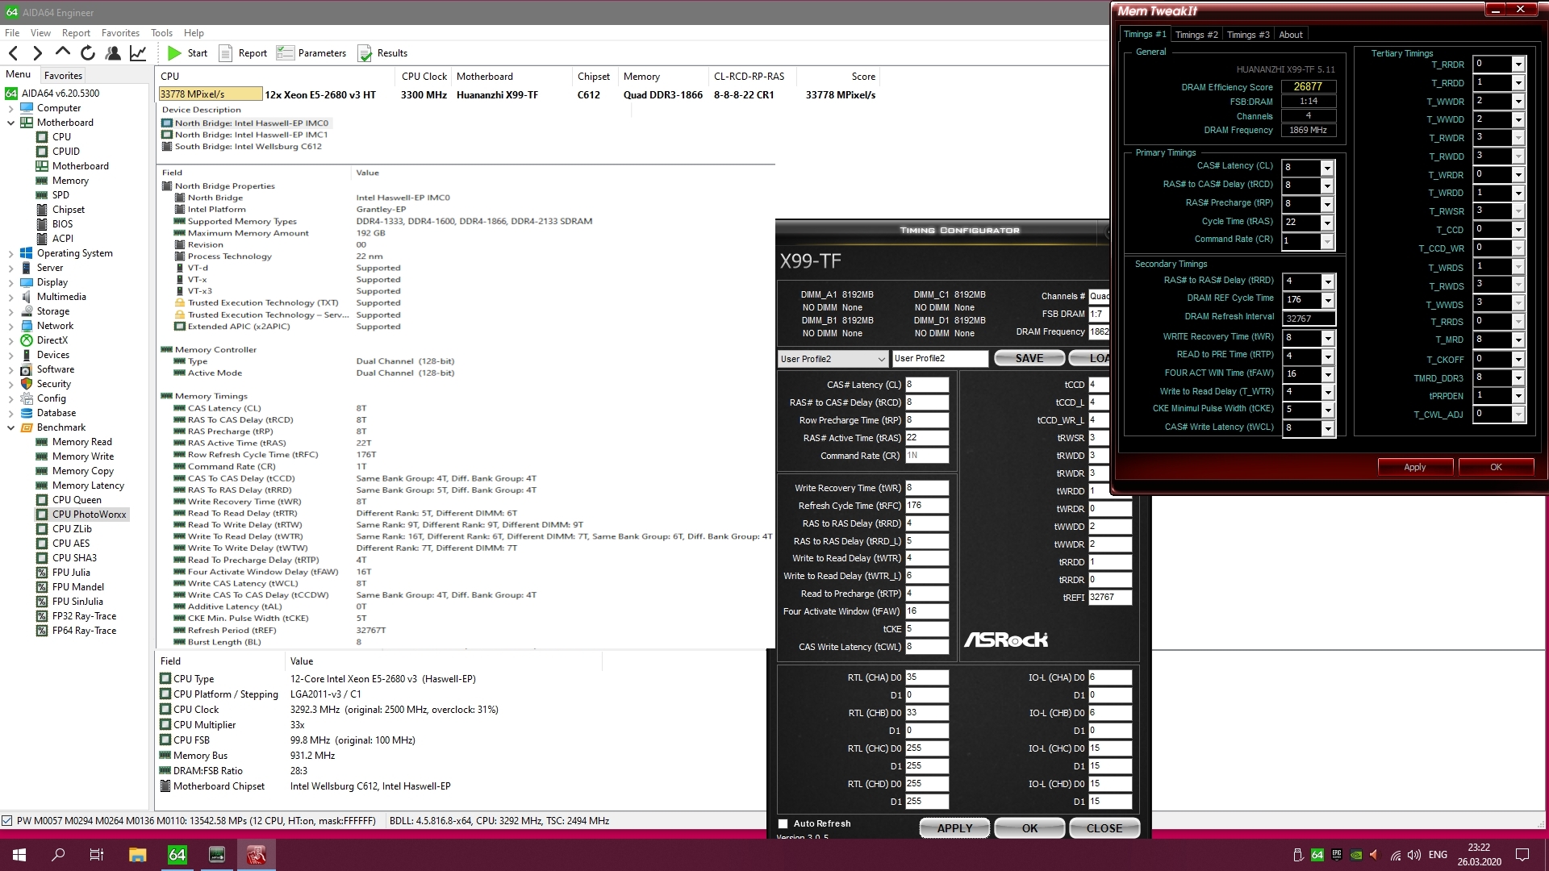Click the green Start benchmark arrow
The height and width of the screenshot is (871, 1549).
pyautogui.click(x=174, y=53)
